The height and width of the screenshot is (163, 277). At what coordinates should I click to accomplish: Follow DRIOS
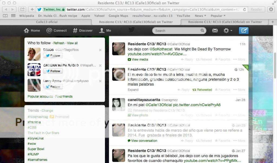53,56
